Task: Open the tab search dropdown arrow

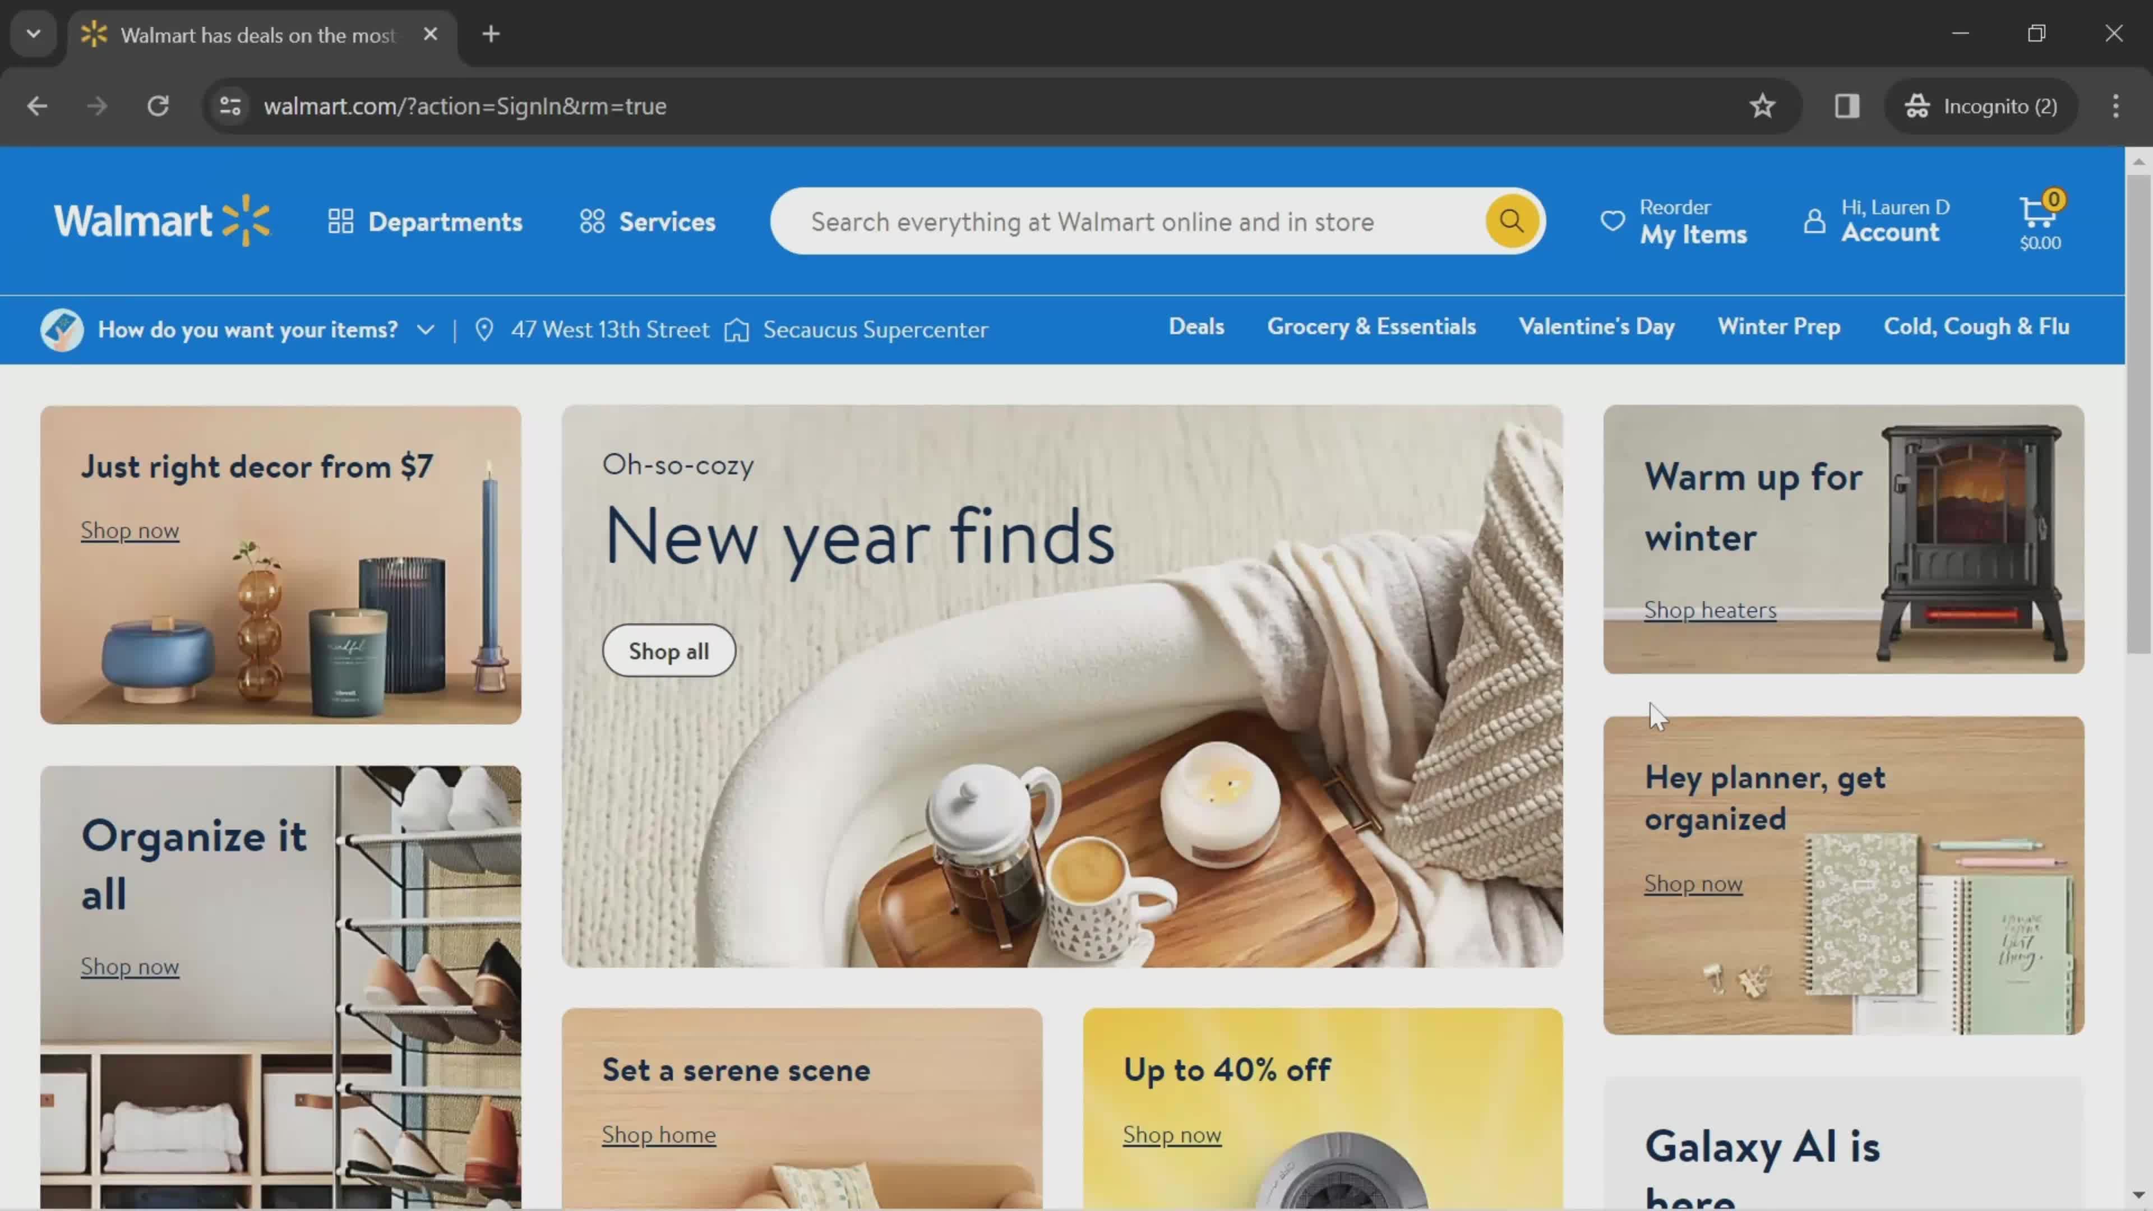Action: click(x=34, y=34)
